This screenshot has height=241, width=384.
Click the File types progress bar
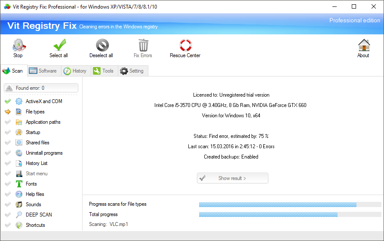(x=290, y=204)
